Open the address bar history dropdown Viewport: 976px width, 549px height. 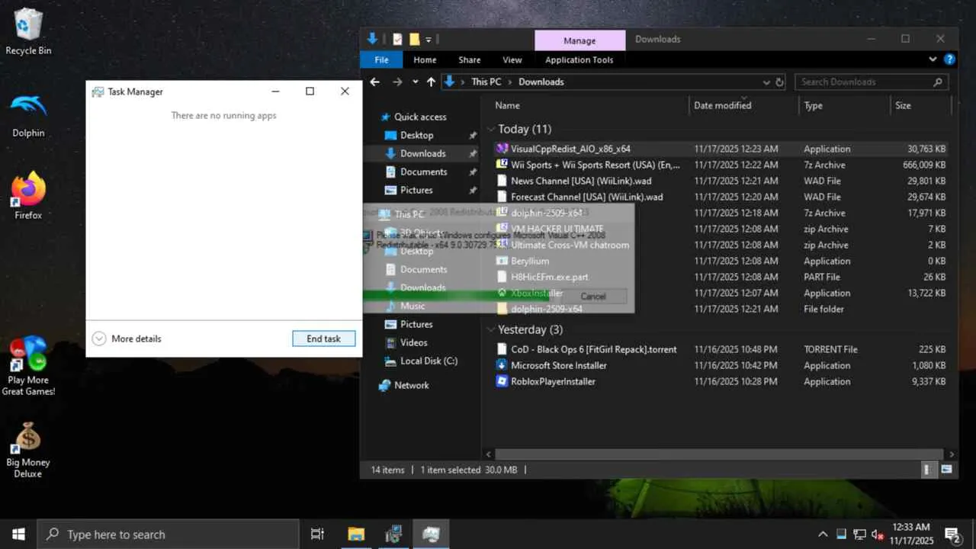point(766,82)
